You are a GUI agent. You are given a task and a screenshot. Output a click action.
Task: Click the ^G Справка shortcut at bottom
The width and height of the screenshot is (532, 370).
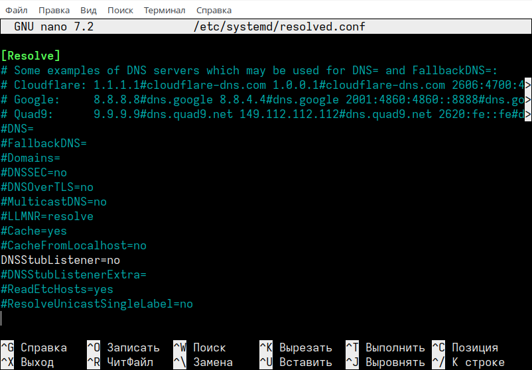pos(34,348)
